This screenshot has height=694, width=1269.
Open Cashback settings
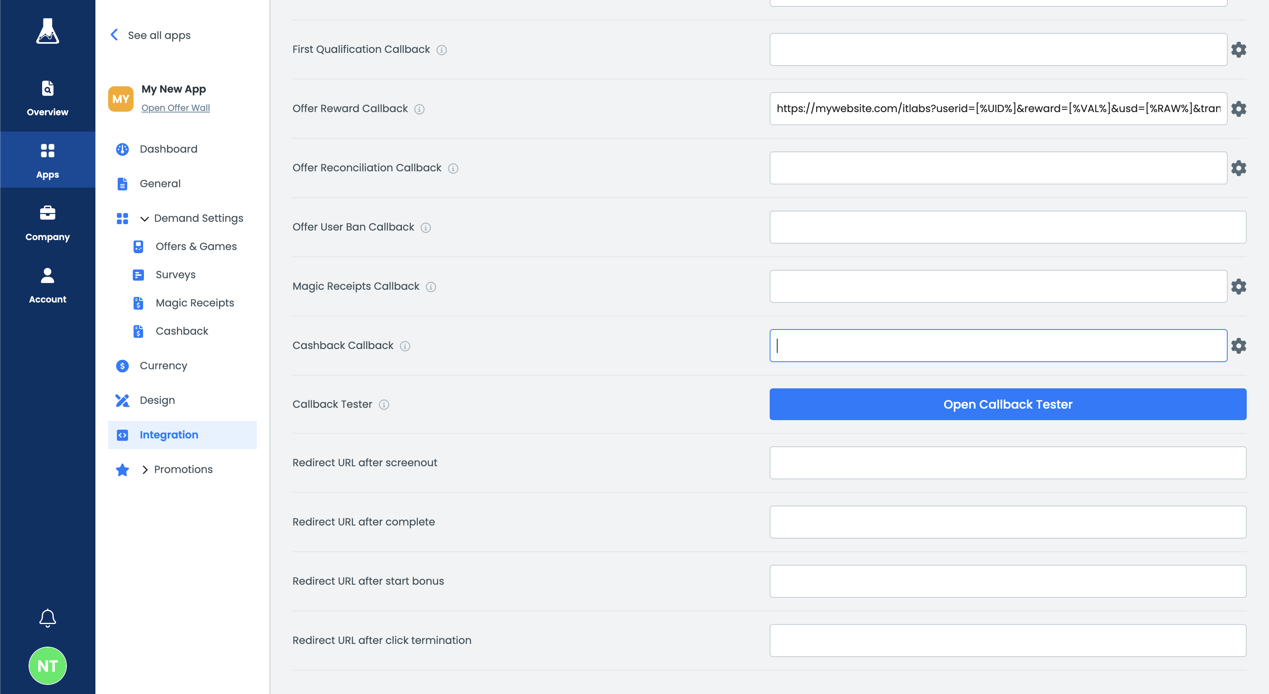tap(182, 331)
